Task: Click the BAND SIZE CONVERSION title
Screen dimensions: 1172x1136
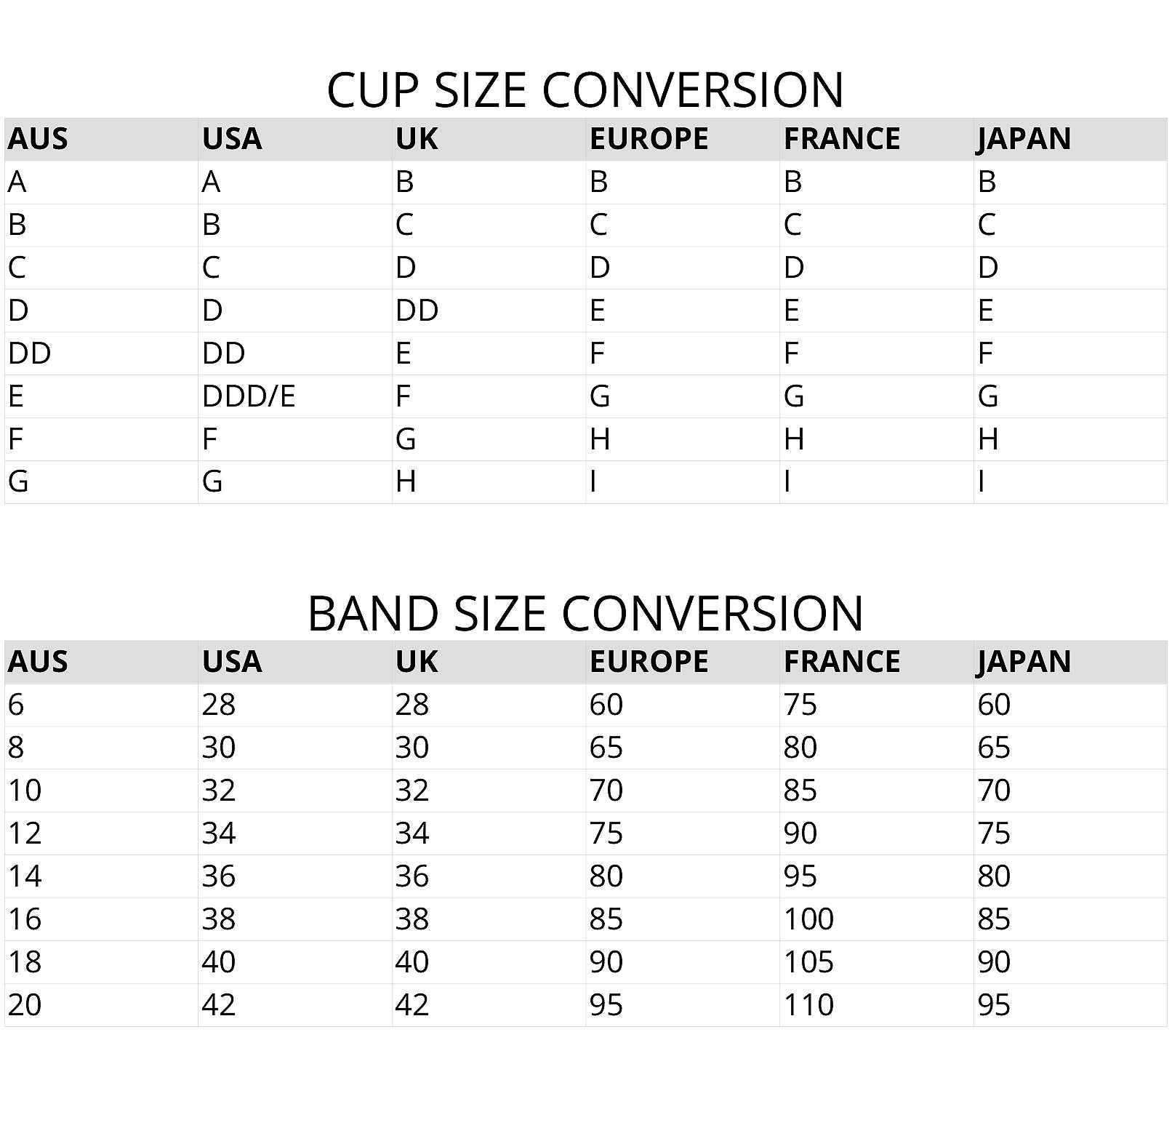Action: [x=585, y=613]
